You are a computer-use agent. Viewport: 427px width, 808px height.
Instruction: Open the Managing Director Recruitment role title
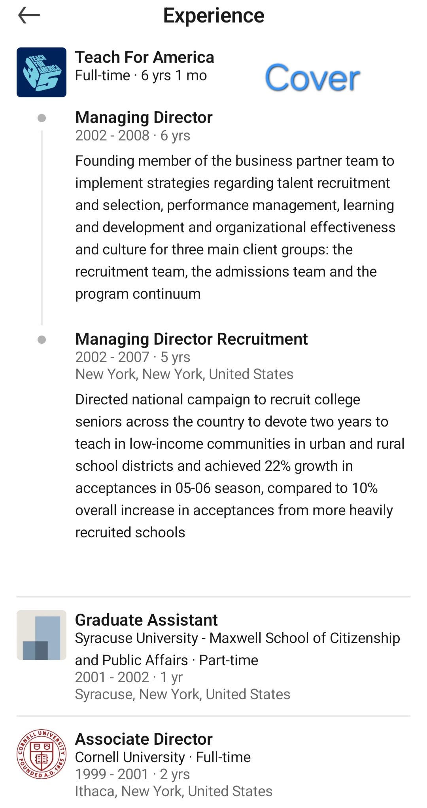click(191, 339)
